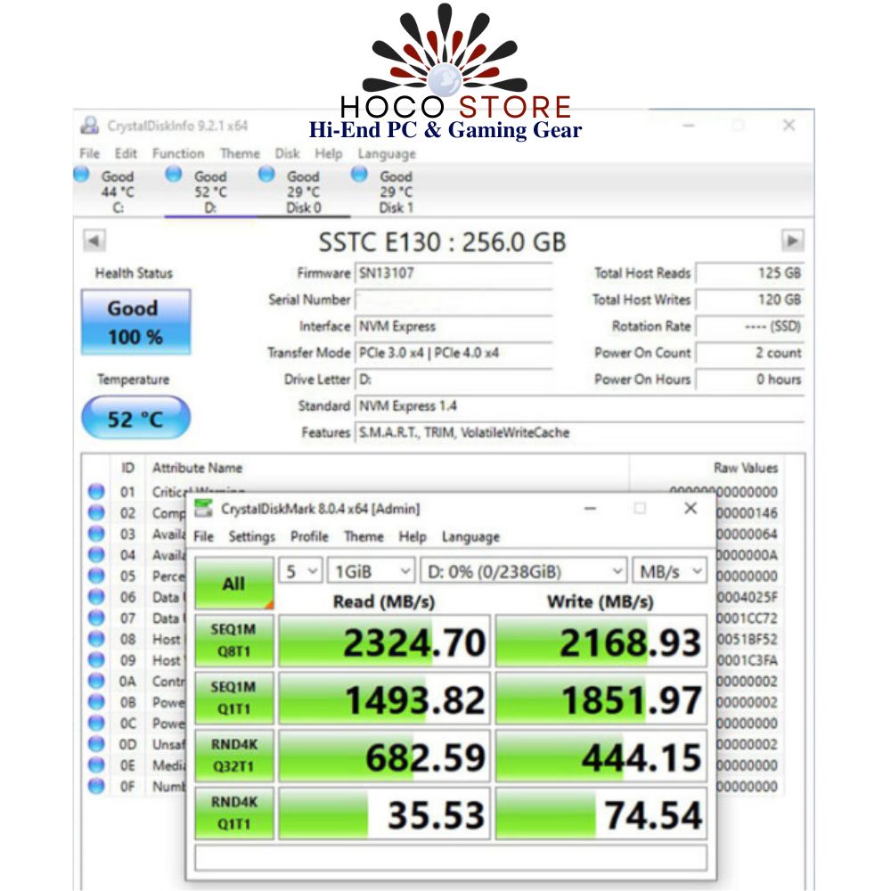Select the D: disk tab at 52 °C
Screen dimensions: 891x891
(210, 192)
